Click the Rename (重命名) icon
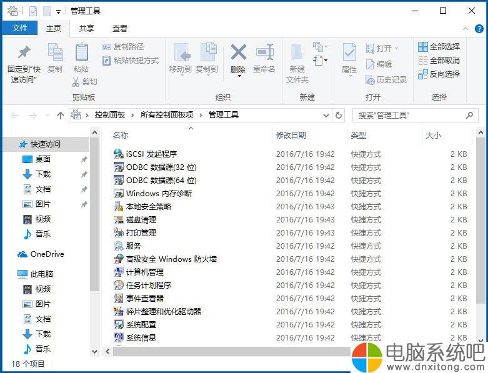The image size is (488, 373). point(264,52)
